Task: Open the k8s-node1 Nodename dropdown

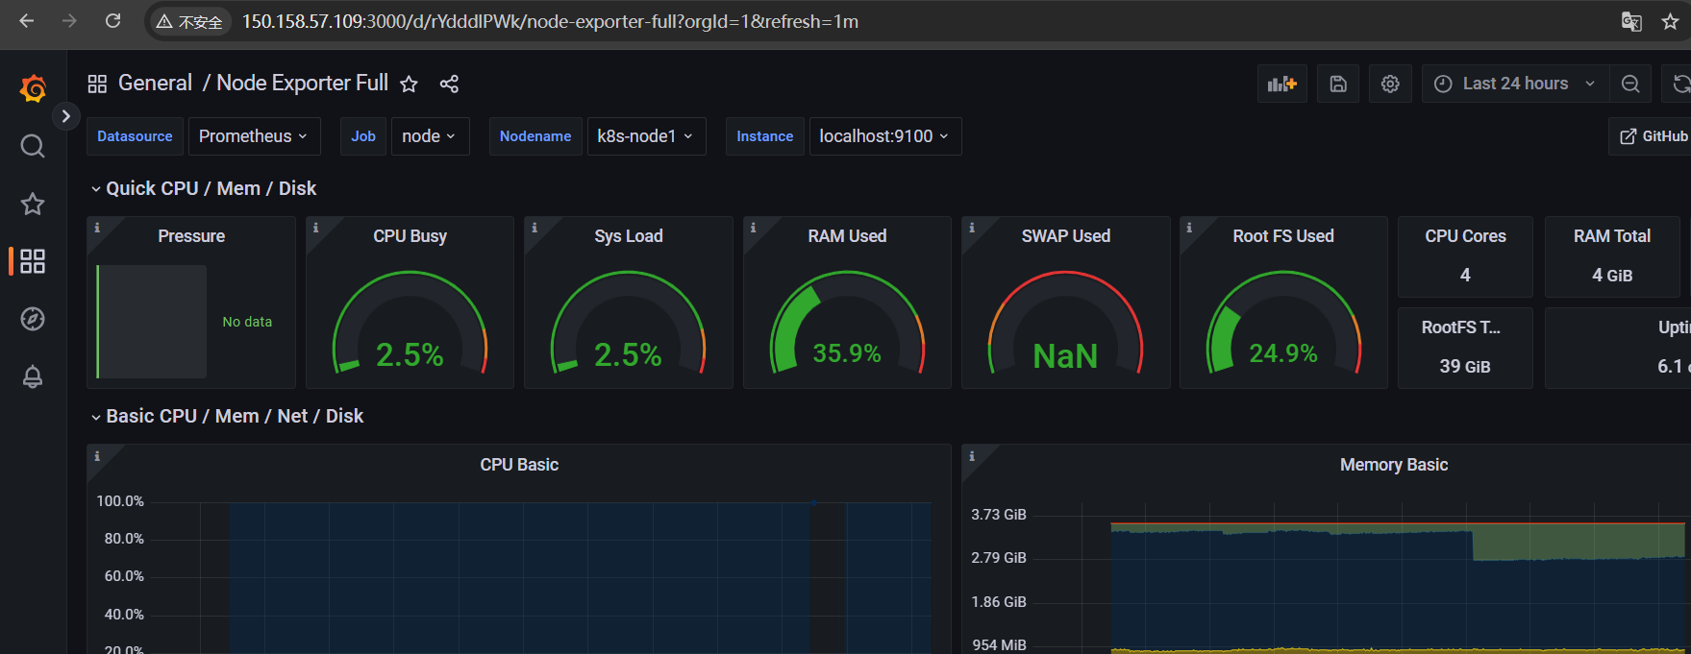Action: click(x=645, y=136)
